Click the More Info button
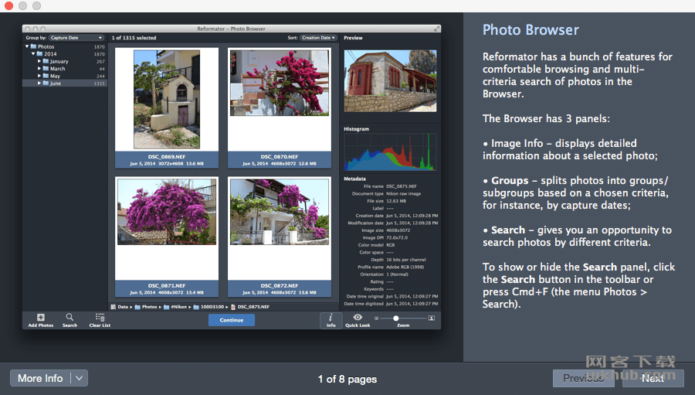The height and width of the screenshot is (395, 695). coord(40,378)
